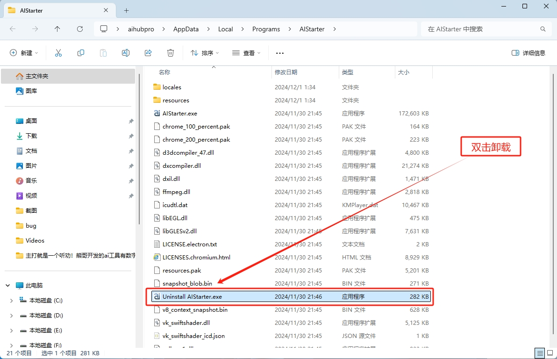The height and width of the screenshot is (359, 557).
Task: Open the See more ellipsis menu
Action: pyautogui.click(x=279, y=52)
